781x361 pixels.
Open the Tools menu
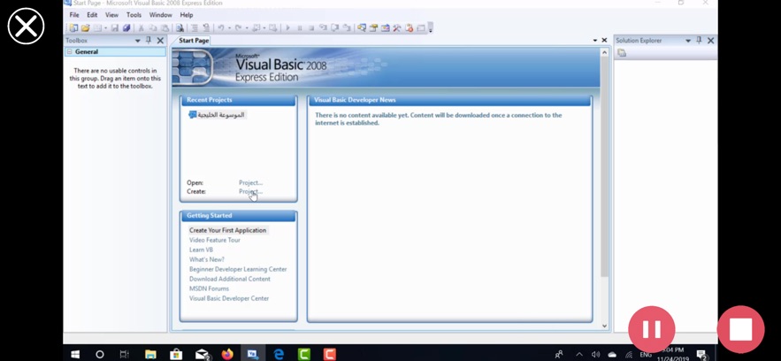pos(134,15)
